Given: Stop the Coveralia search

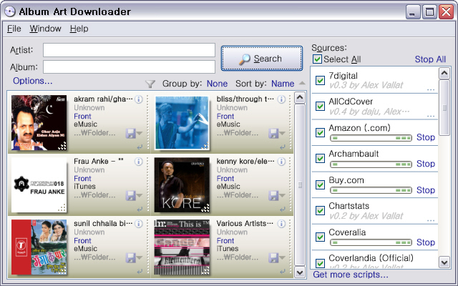Looking at the screenshot, I should [x=426, y=242].
